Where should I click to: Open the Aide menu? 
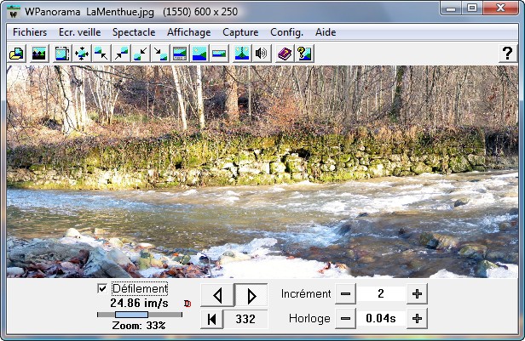pos(326,32)
